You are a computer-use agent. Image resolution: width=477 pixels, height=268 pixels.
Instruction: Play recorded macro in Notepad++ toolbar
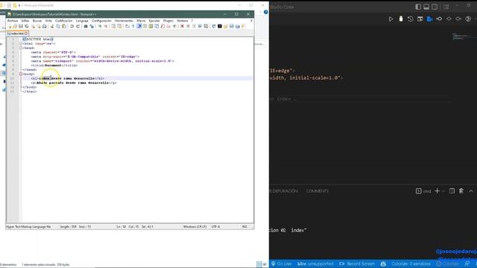[194, 26]
